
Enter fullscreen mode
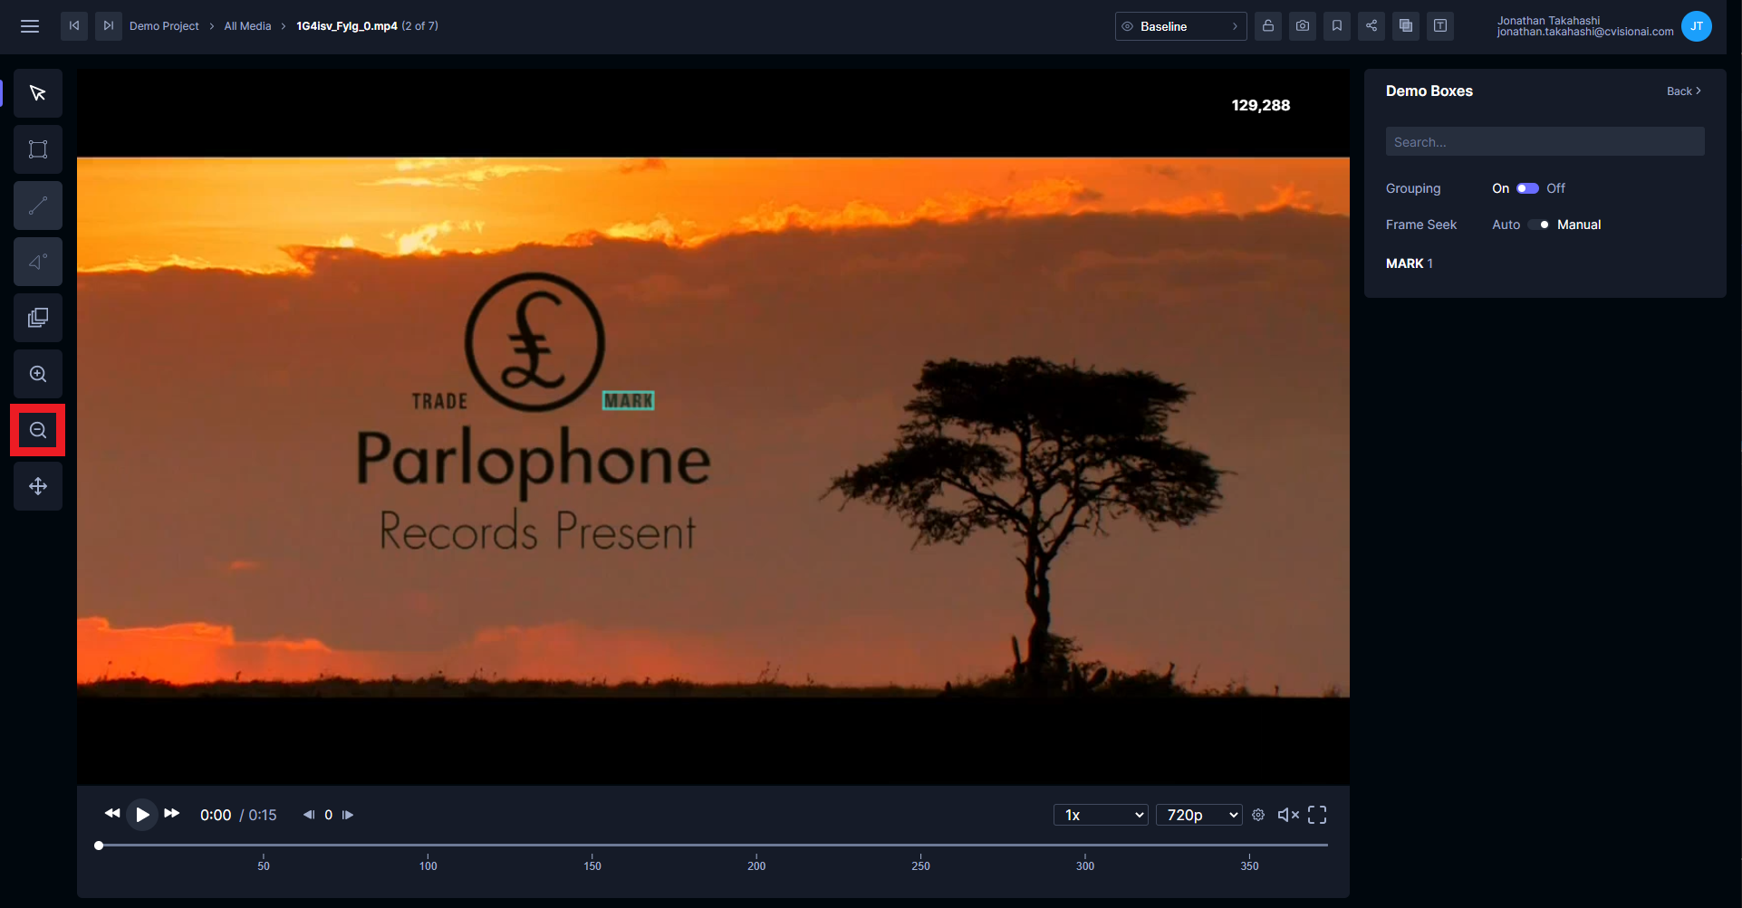(x=1317, y=815)
